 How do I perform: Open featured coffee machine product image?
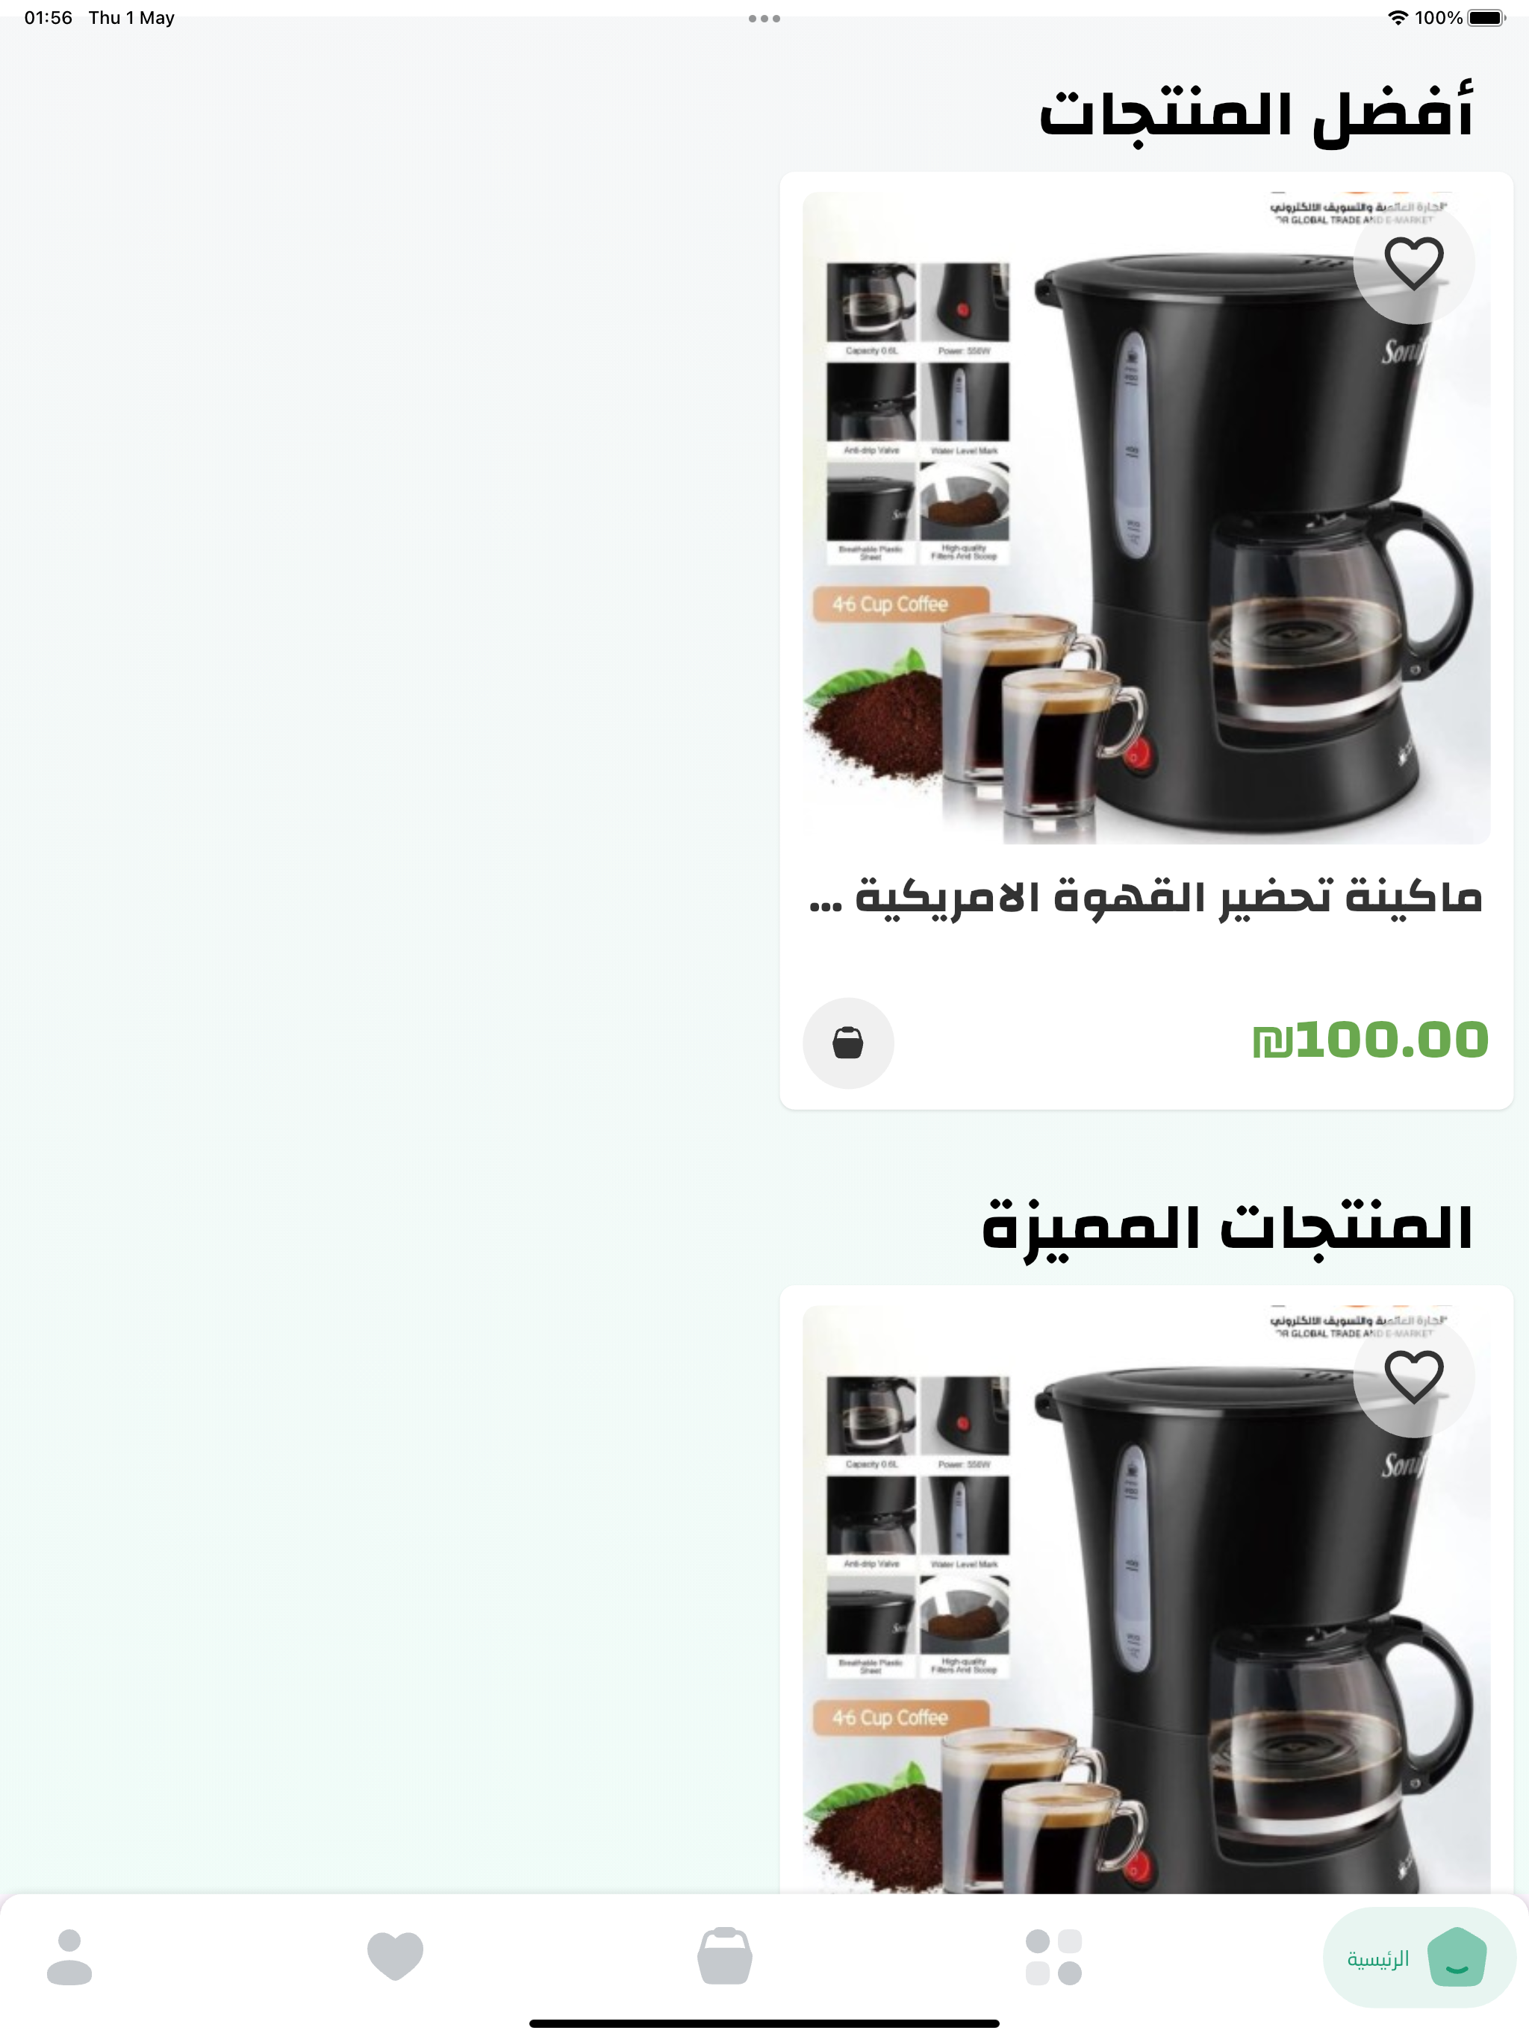pos(1146,1600)
